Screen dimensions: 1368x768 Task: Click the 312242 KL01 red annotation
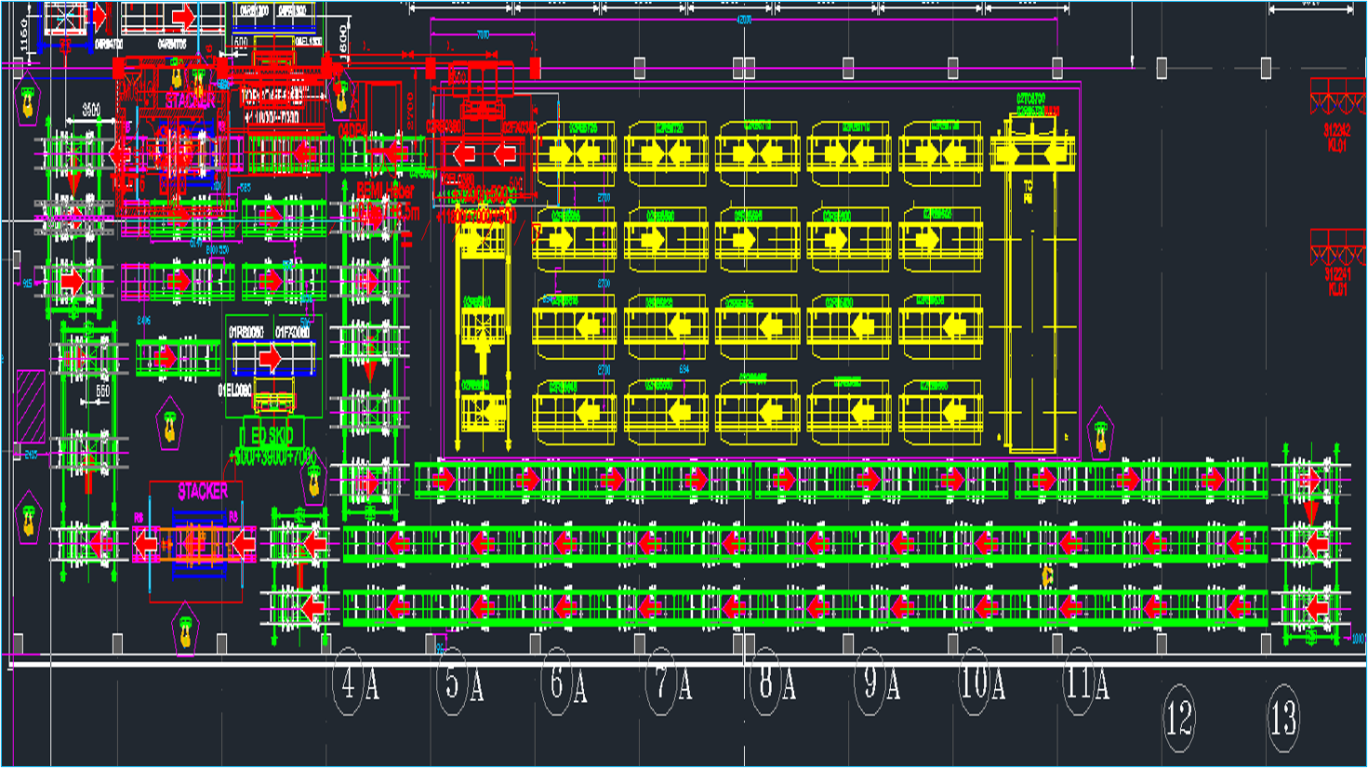[x=1336, y=139]
